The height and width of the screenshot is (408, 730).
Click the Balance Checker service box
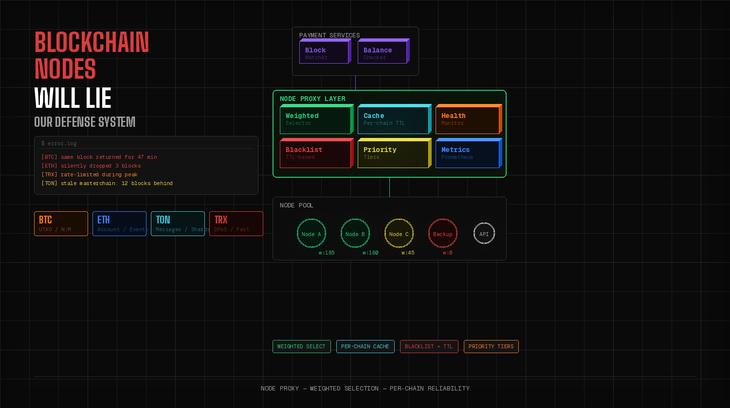[383, 51]
